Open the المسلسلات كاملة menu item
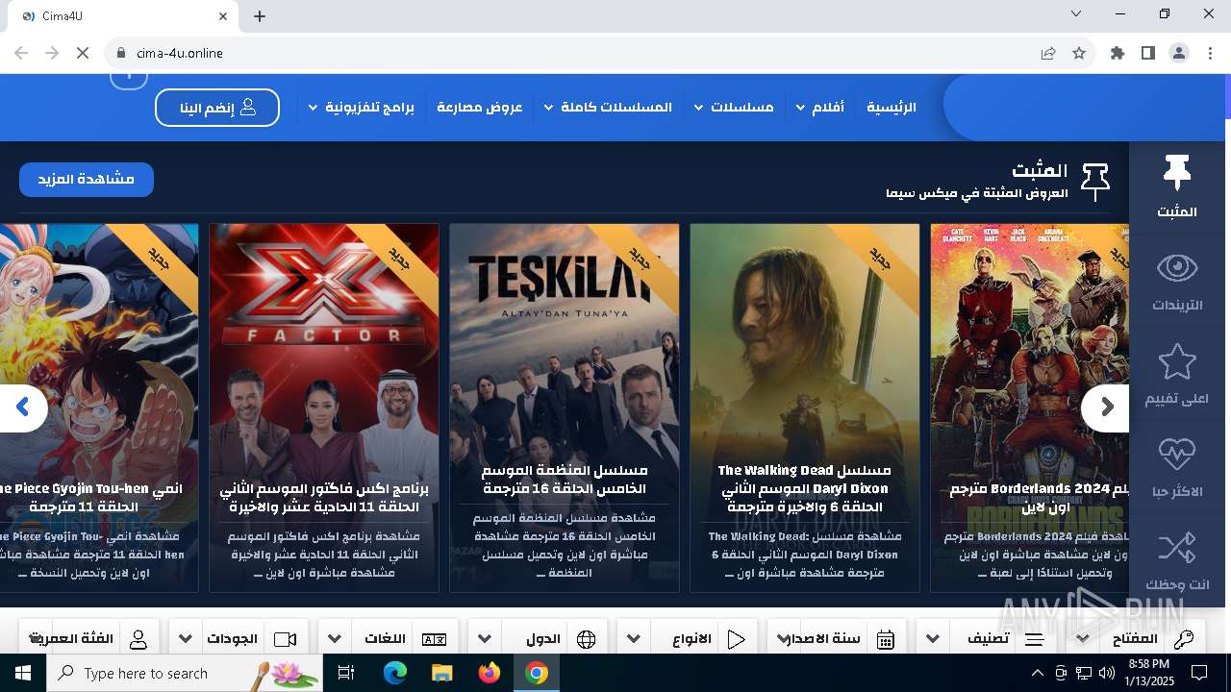The width and height of the screenshot is (1231, 692). [x=615, y=107]
